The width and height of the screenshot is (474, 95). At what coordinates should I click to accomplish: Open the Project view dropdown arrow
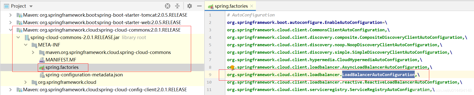(x=31, y=6)
